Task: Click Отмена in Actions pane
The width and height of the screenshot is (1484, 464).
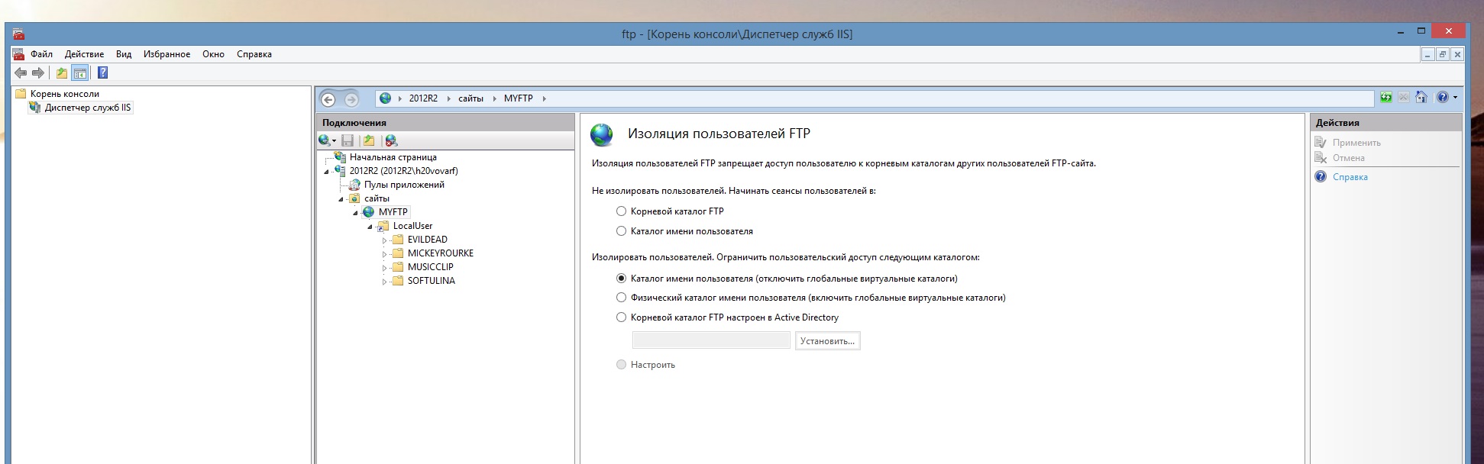Action: (1349, 158)
